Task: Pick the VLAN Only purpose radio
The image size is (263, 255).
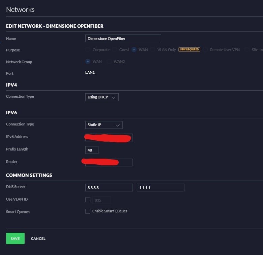Action: click(153, 50)
